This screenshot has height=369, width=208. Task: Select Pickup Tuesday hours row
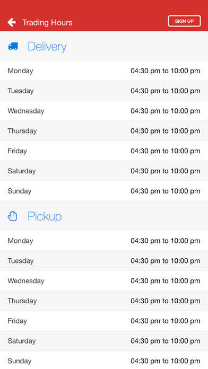104,261
